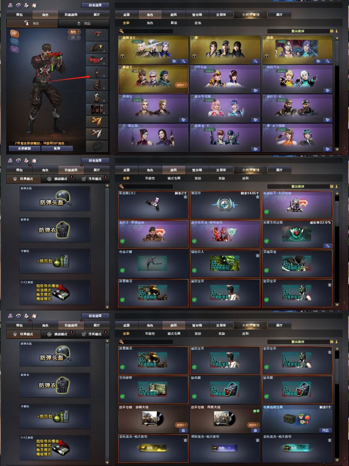Open settings gear on 穿越火线 music album
Viewport: 349px width, 466px height.
pyautogui.click(x=183, y=430)
